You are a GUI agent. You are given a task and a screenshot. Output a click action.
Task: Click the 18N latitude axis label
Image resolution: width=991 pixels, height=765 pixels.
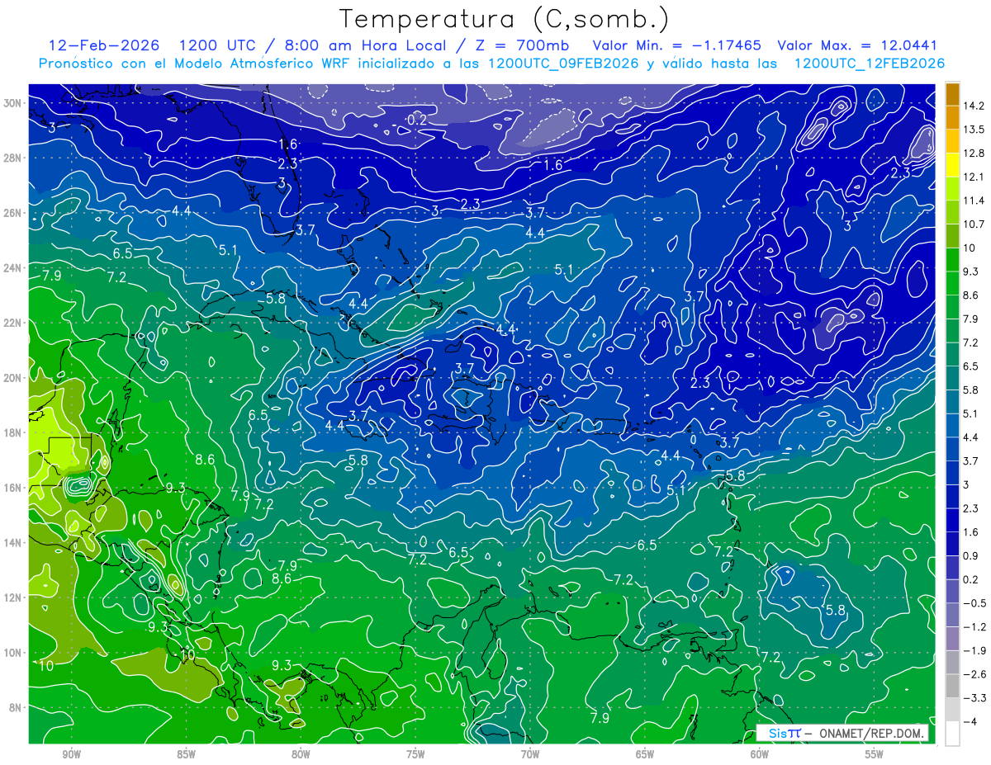[x=14, y=432]
